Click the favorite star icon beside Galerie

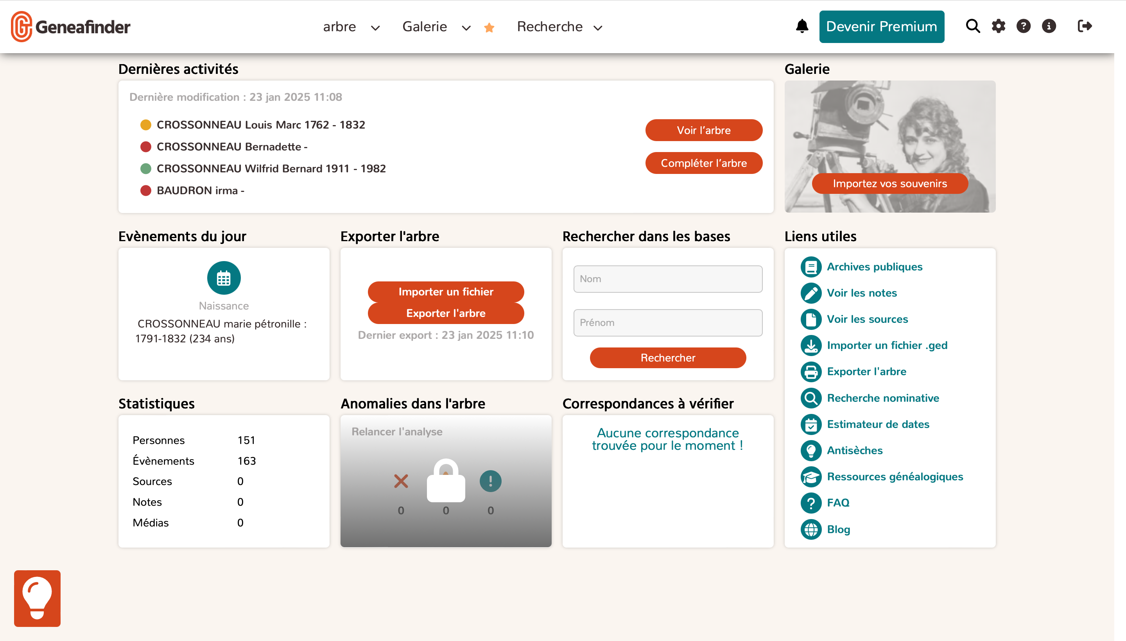pyautogui.click(x=489, y=28)
